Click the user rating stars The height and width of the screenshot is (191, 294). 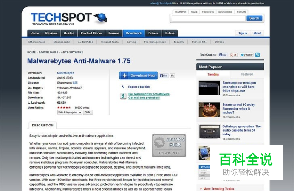click(64, 107)
